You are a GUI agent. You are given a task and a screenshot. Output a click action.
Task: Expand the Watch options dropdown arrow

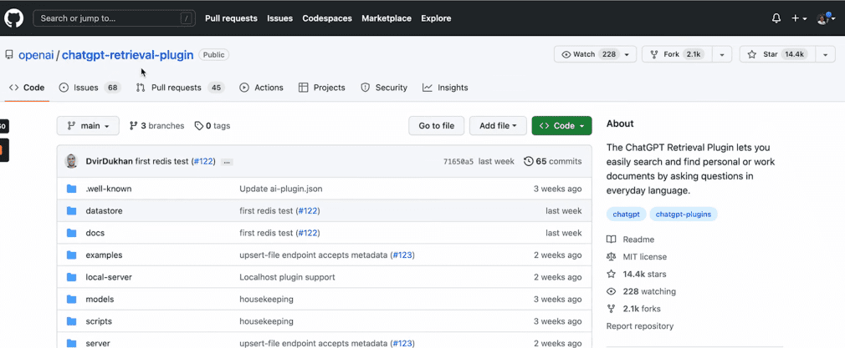pos(627,54)
